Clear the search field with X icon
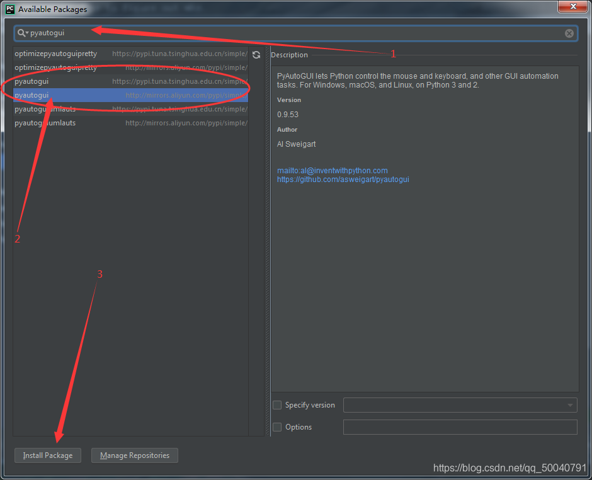The width and height of the screenshot is (592, 480). [569, 33]
